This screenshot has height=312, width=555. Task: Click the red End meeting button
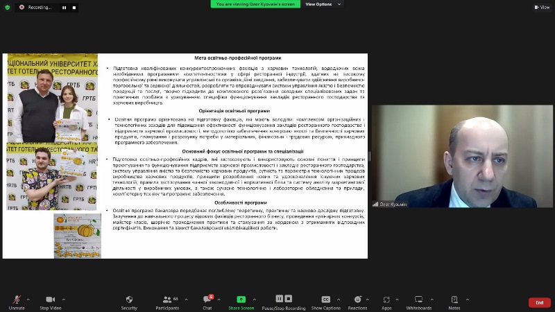point(540,302)
